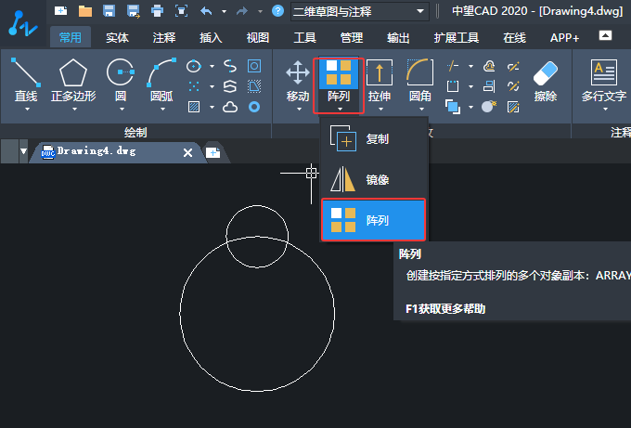Activate the 移动 move tool

(x=298, y=81)
